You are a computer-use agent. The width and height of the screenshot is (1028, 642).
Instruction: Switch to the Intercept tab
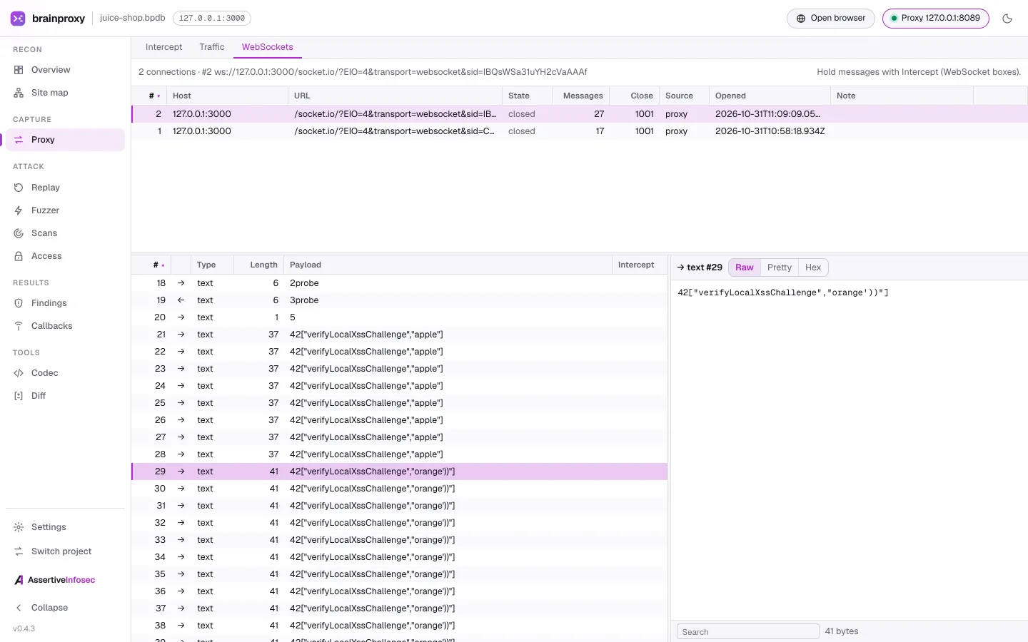tap(163, 47)
